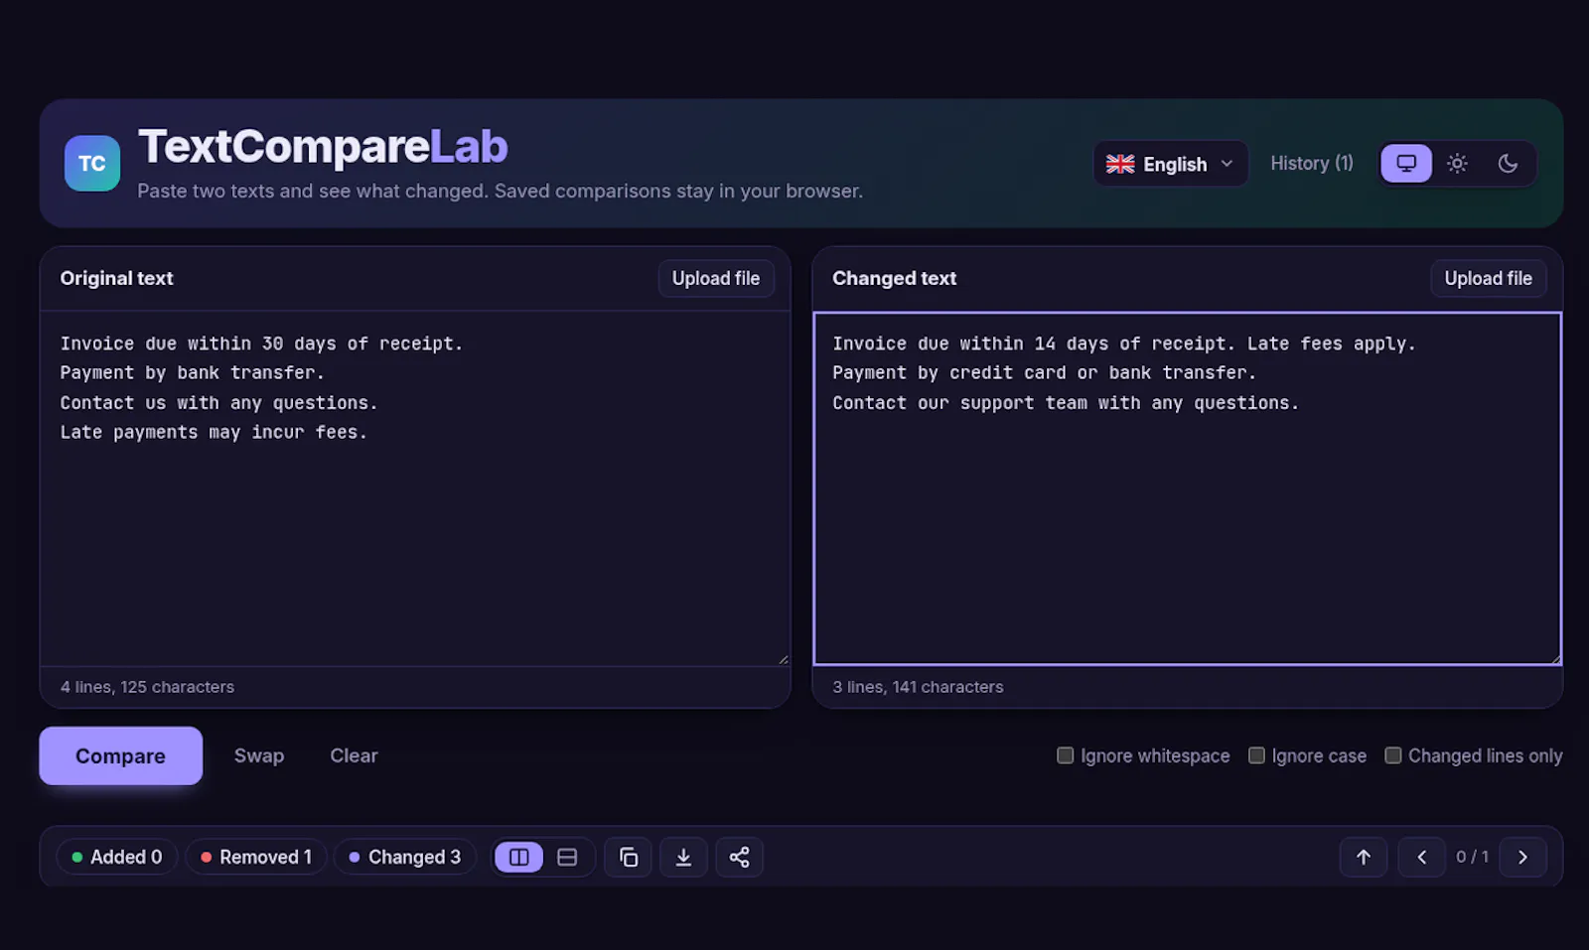Click the TC logo icon
Image resolution: width=1589 pixels, height=950 pixels.
pos(92,163)
